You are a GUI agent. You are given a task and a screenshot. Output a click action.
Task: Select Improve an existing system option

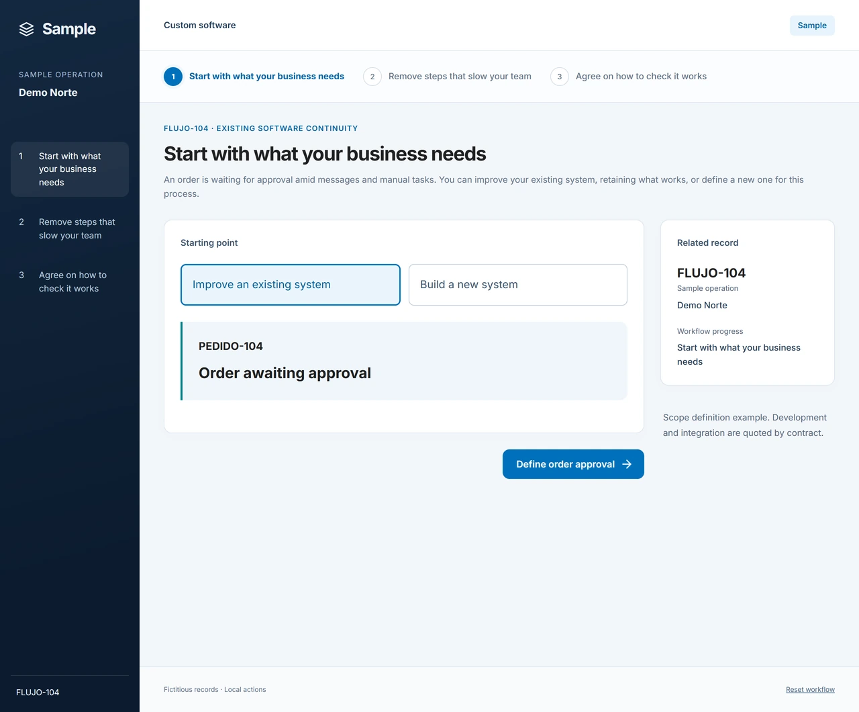[291, 285]
